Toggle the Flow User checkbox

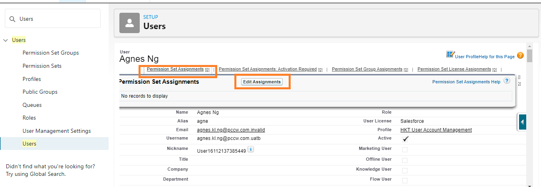coord(405,180)
